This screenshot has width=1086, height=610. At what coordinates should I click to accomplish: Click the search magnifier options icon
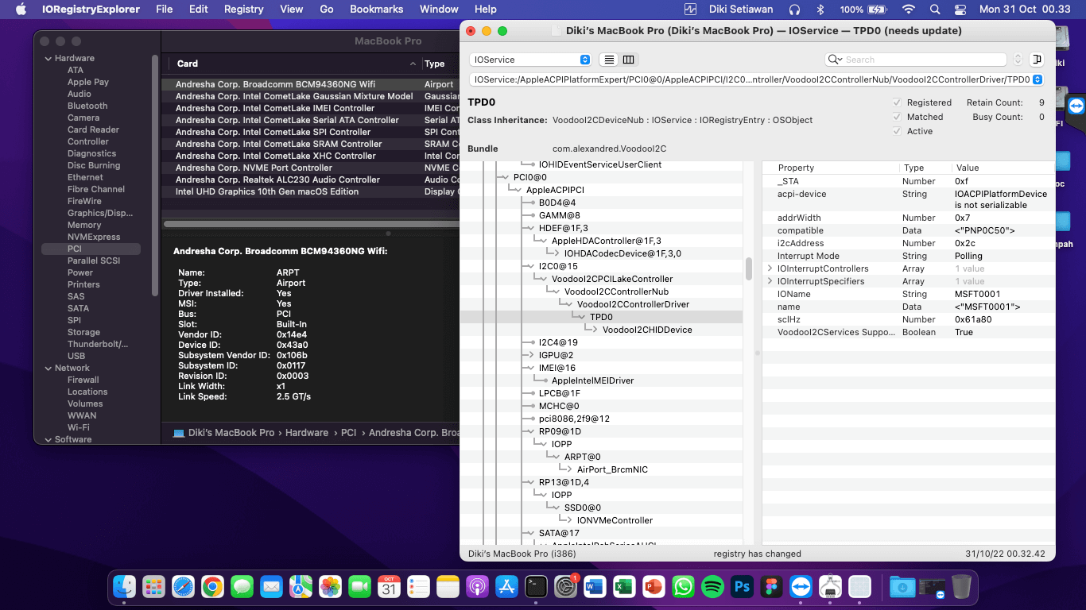click(835, 60)
